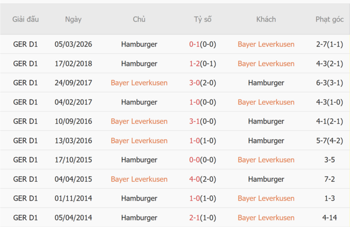Click the date 24/09/2017
The image size is (350, 227).
click(73, 83)
